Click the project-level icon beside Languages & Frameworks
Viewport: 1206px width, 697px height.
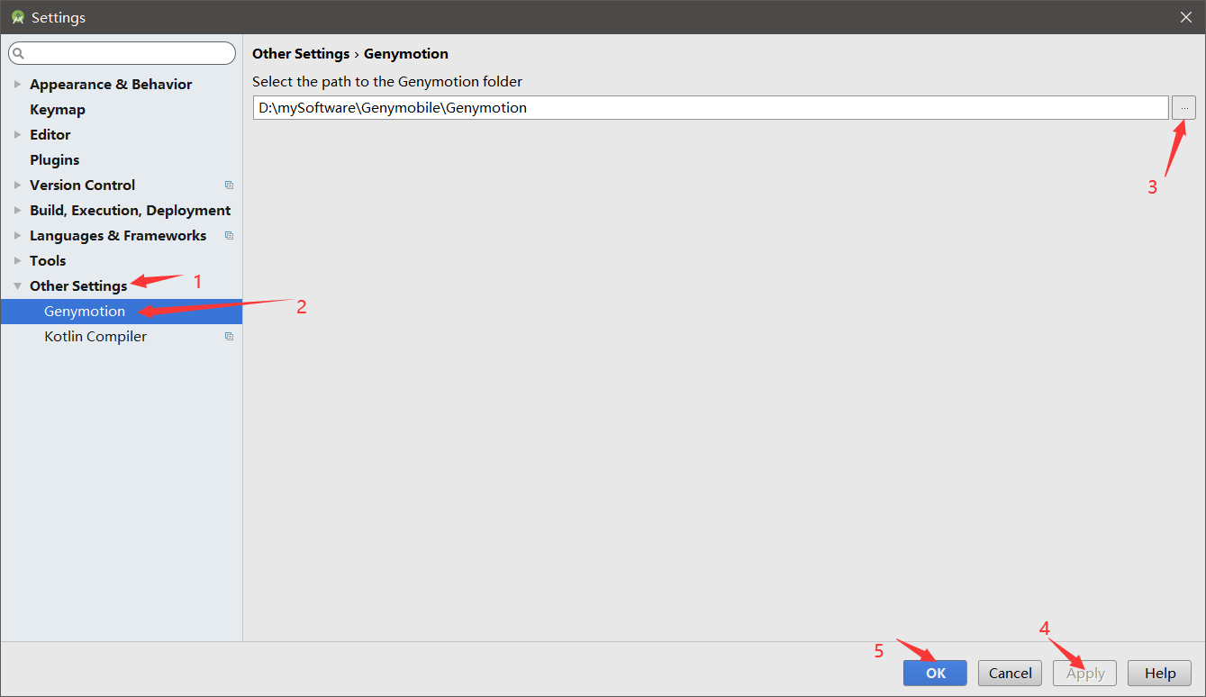[229, 235]
